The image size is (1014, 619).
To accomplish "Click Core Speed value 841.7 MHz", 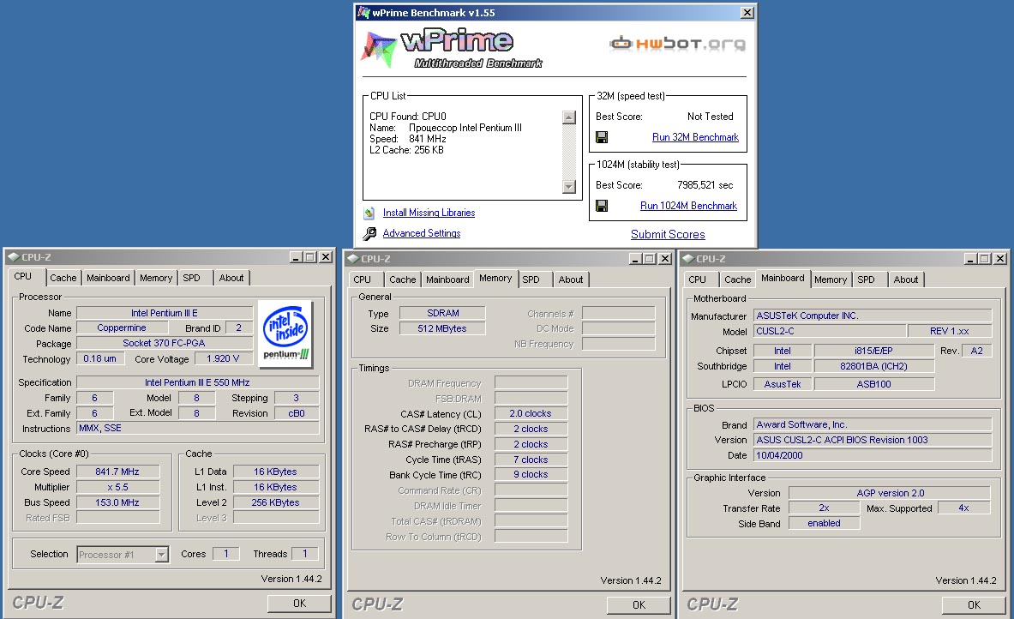I will tap(117, 472).
